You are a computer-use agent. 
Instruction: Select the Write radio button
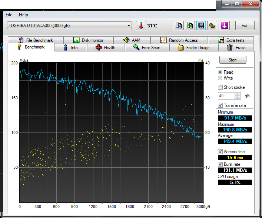(x=220, y=78)
